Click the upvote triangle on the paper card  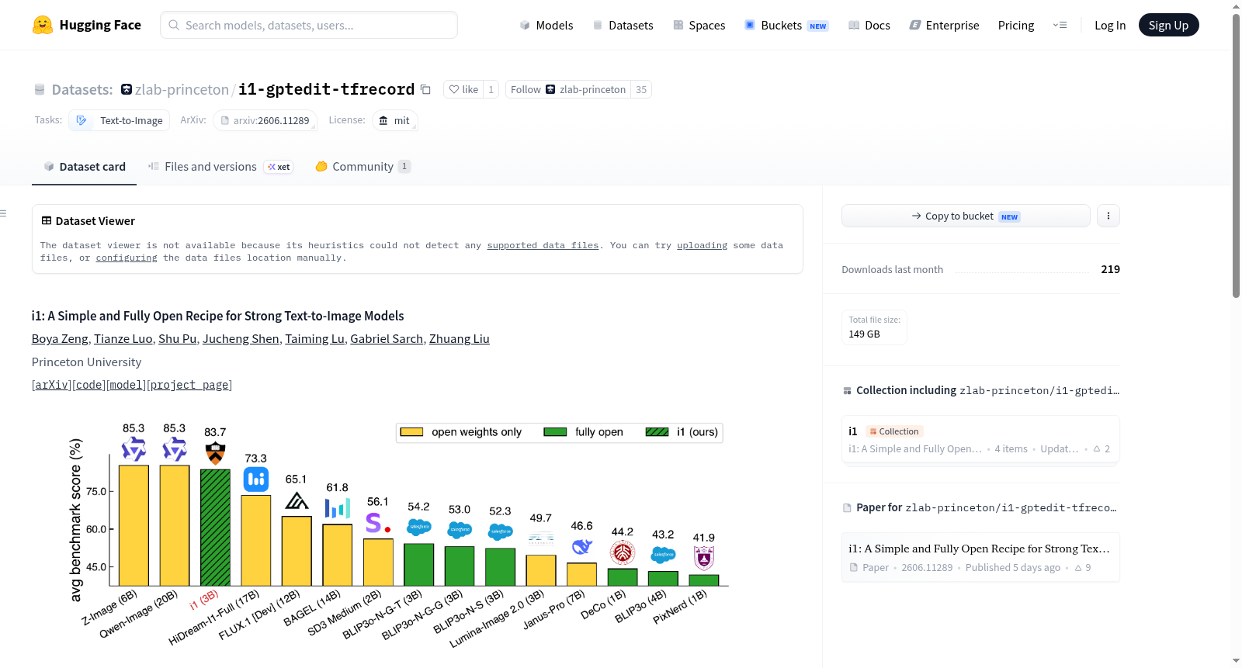pos(1078,568)
